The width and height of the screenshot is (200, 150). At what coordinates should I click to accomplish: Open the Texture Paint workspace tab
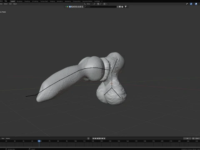coord(44,1)
